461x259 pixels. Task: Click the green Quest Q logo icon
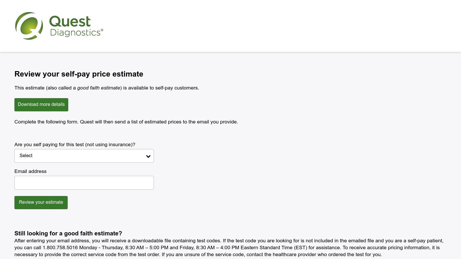29,26
